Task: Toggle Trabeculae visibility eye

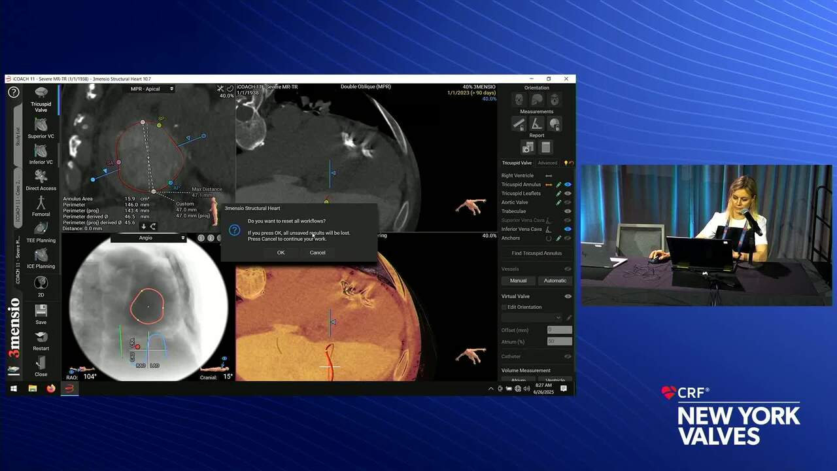Action: coord(568,211)
